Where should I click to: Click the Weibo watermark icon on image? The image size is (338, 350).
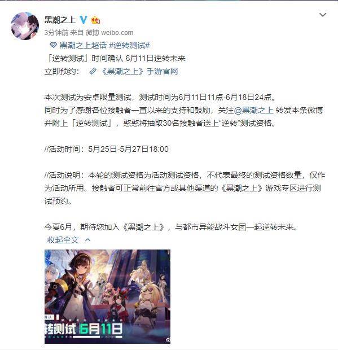[x=168, y=340]
